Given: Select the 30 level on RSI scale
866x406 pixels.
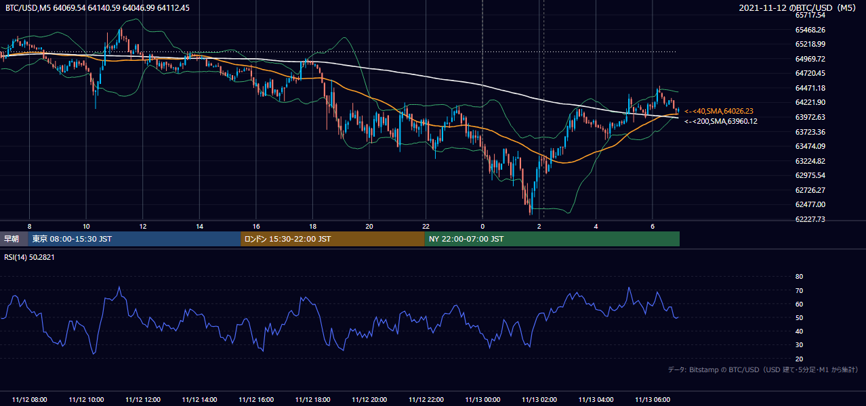Looking at the screenshot, I should (799, 344).
